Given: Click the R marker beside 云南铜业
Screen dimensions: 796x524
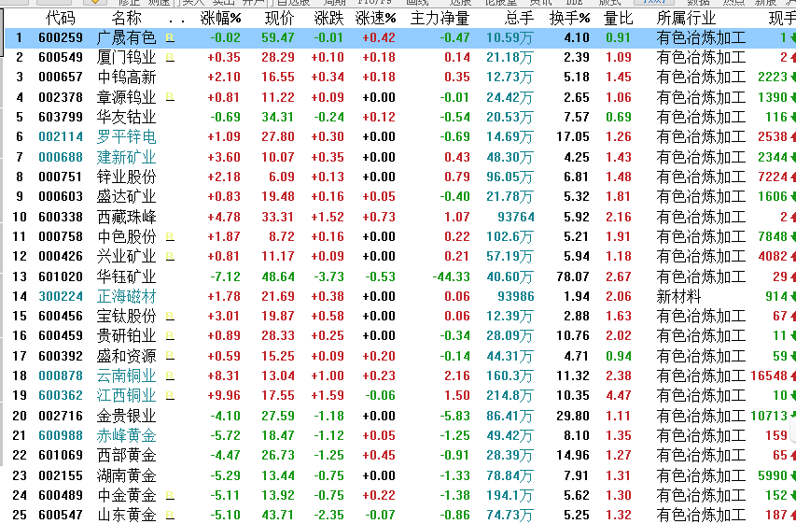Looking at the screenshot, I should (170, 376).
